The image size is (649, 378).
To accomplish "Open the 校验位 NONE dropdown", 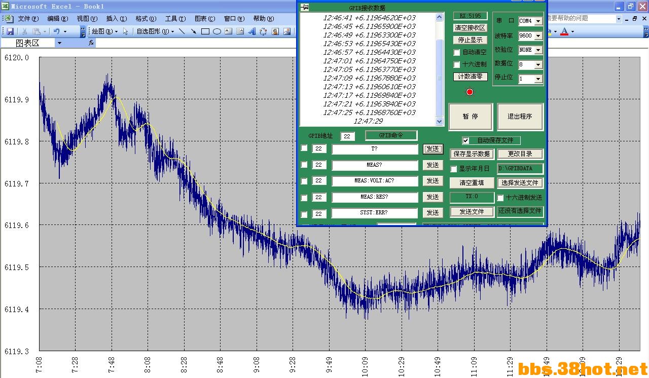I will (x=538, y=50).
